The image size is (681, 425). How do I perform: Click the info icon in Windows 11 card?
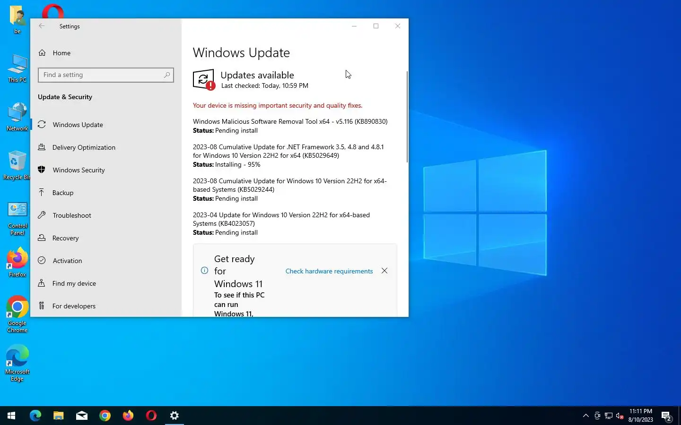click(204, 271)
